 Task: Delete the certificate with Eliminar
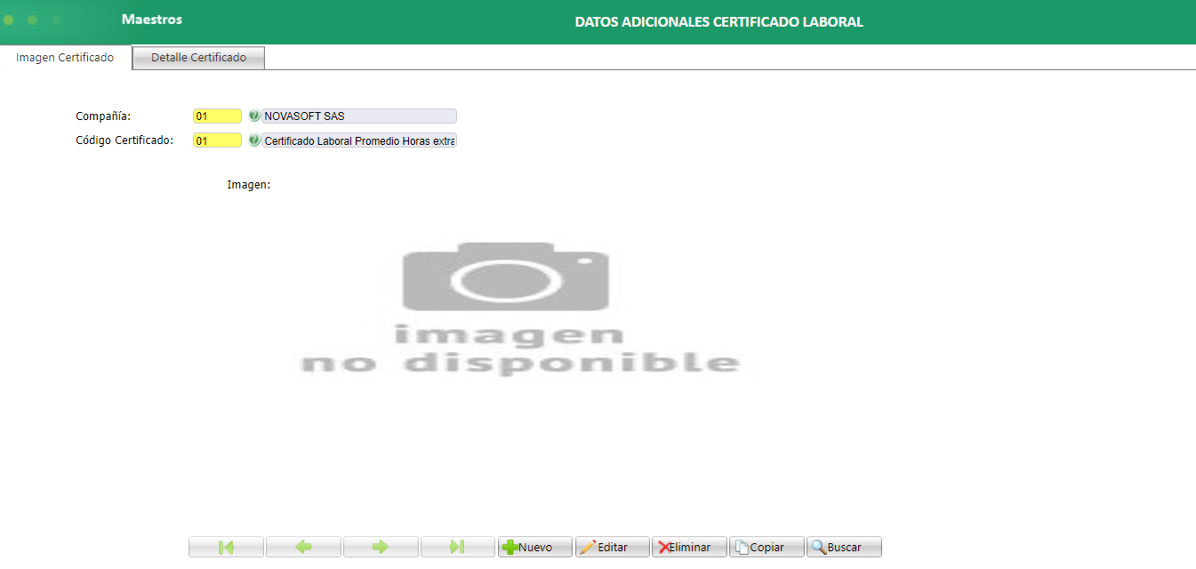(689, 546)
